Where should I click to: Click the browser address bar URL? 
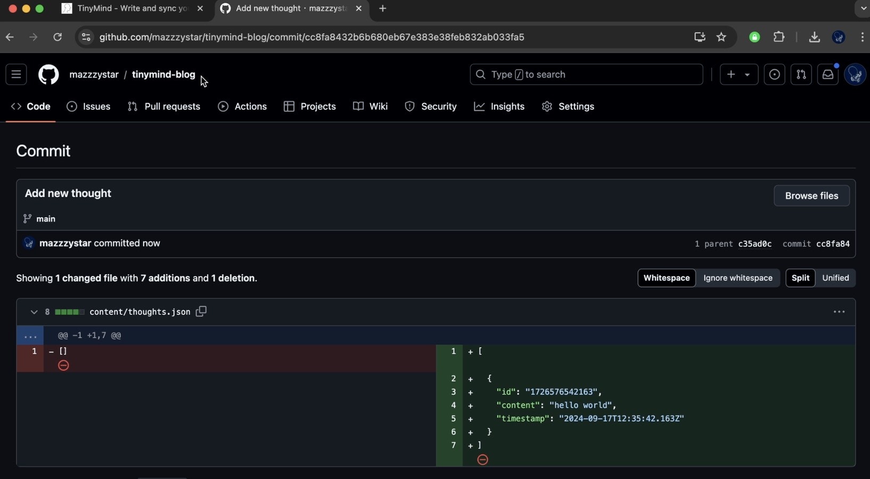[311, 37]
